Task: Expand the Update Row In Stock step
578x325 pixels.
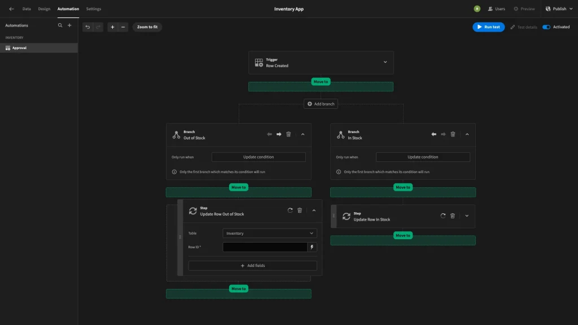Action: 466,216
